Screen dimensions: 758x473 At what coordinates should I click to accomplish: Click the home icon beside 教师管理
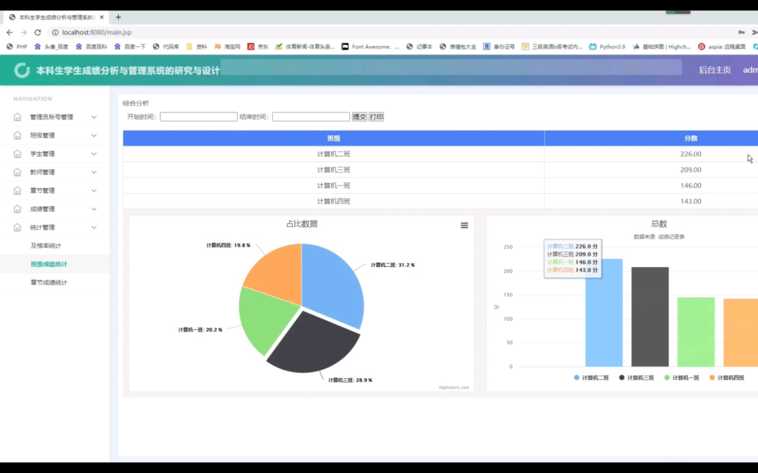(17, 172)
